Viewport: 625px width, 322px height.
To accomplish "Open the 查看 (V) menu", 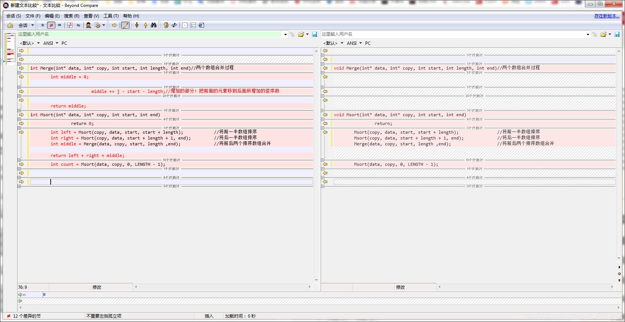I will (x=91, y=16).
